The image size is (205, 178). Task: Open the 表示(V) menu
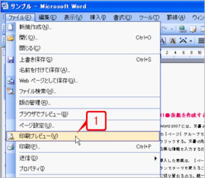click(x=73, y=18)
